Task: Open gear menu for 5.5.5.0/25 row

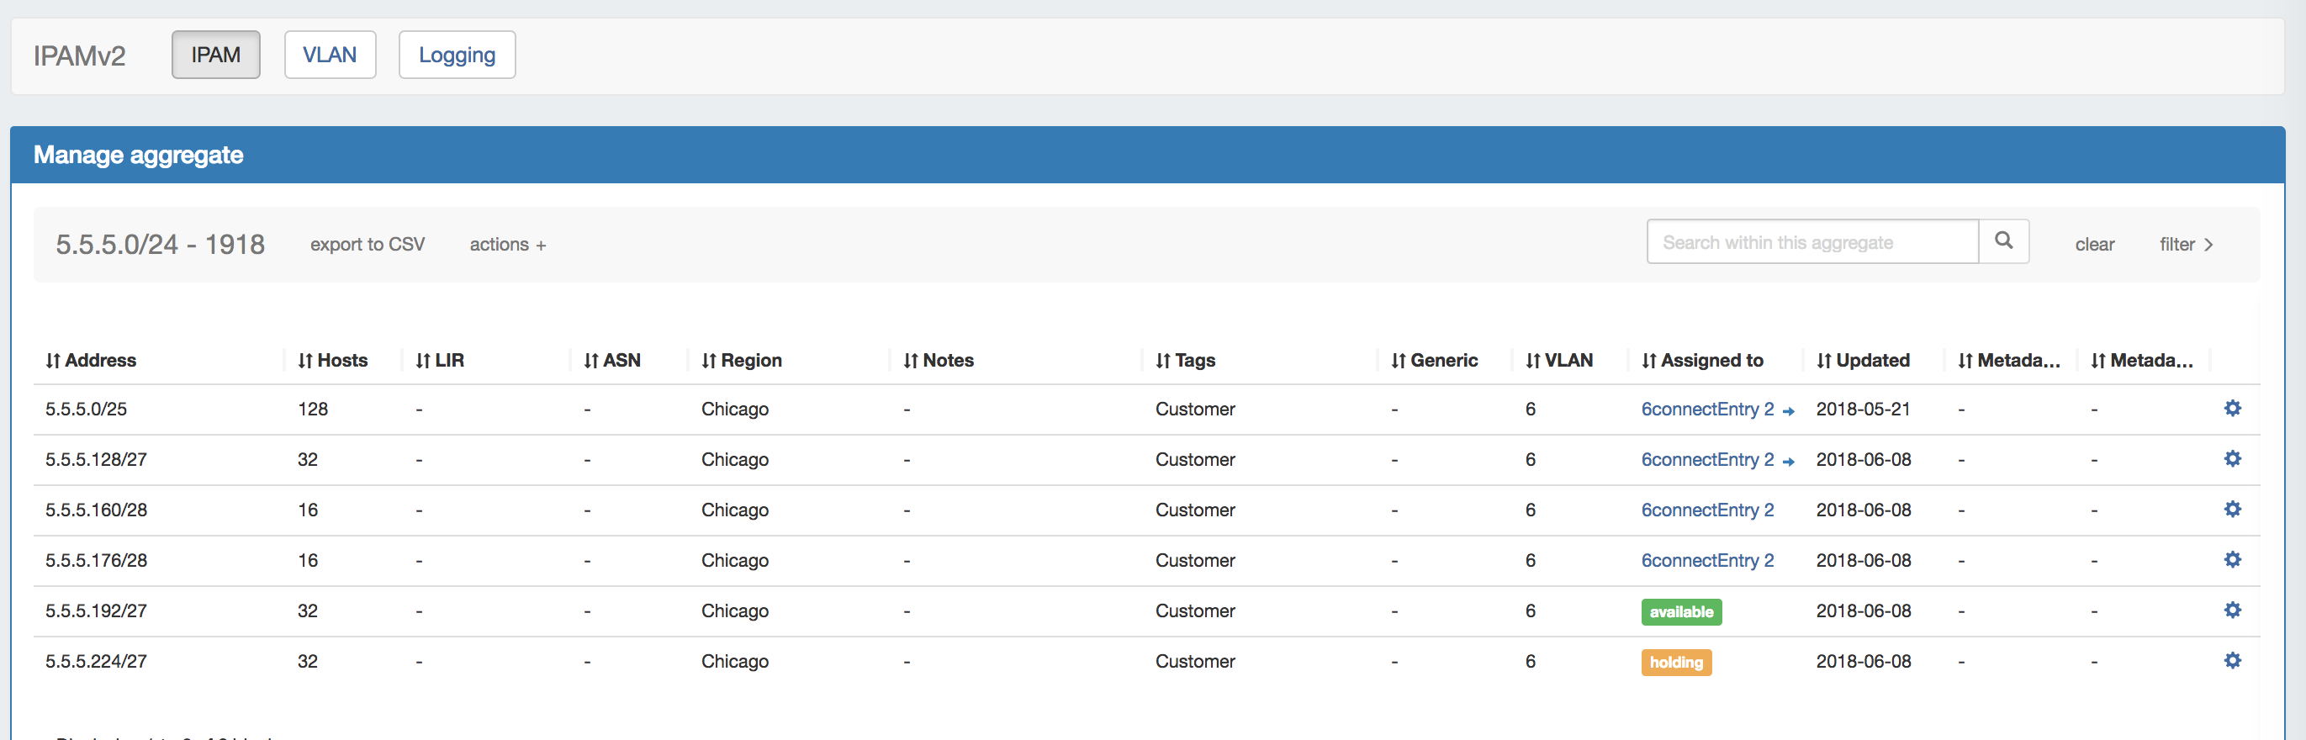Action: [2232, 408]
